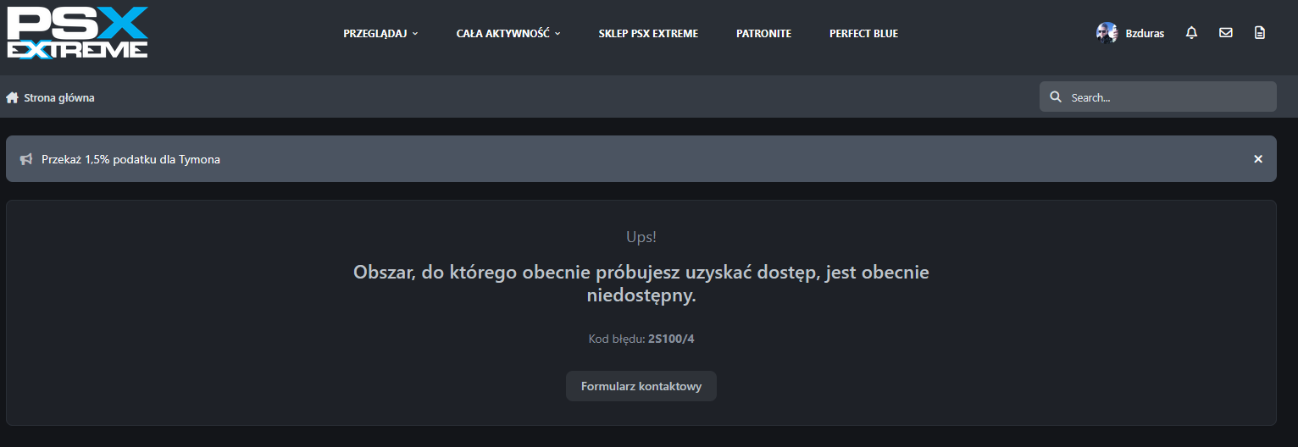
Task: Open the Przekaż 1,5% podatku announcement
Action: point(130,159)
